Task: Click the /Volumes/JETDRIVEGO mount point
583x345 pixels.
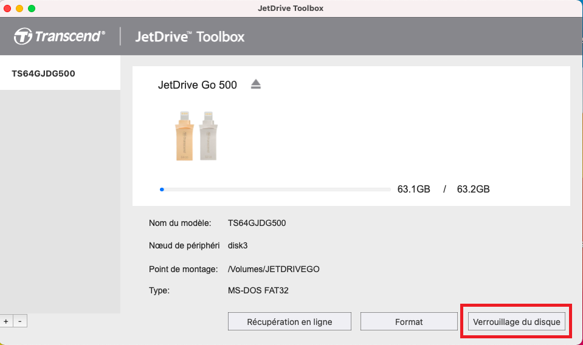Action: pyautogui.click(x=274, y=269)
